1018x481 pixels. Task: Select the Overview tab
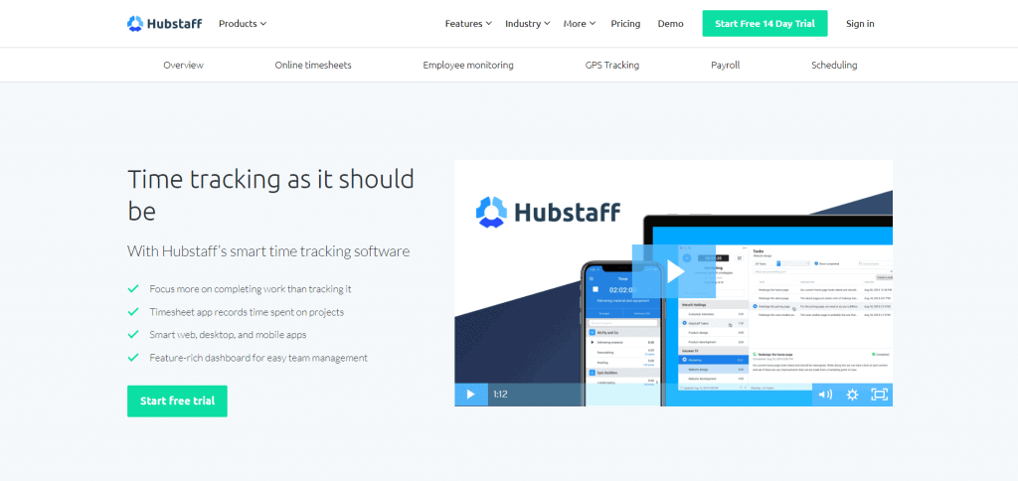click(183, 65)
